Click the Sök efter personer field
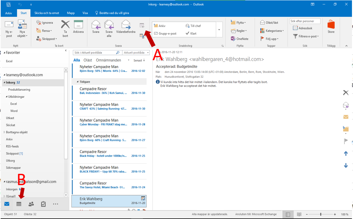This screenshot has width=353, height=219. (305, 21)
